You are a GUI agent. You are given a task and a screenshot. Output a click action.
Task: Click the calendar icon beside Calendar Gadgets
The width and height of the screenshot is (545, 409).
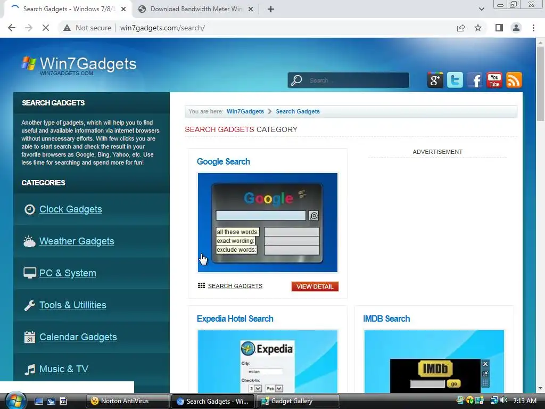(x=30, y=337)
